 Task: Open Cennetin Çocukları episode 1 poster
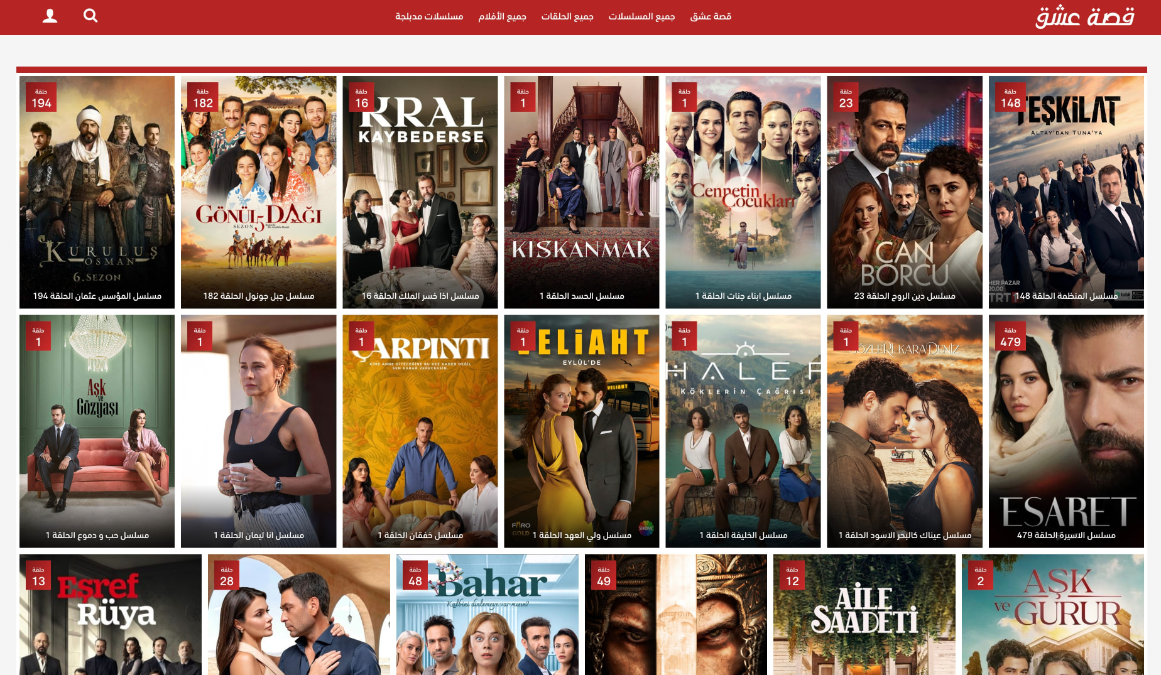point(743,192)
